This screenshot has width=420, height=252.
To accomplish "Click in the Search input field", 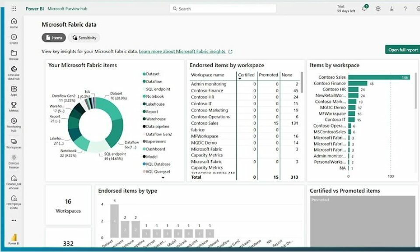I will [x=223, y=9].
